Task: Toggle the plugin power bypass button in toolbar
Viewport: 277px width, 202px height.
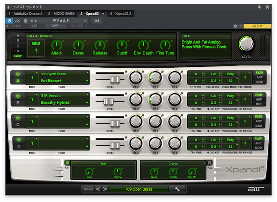Action: [9, 21]
